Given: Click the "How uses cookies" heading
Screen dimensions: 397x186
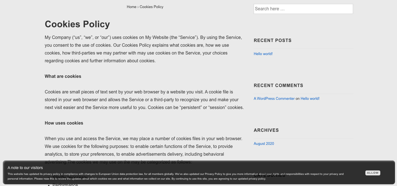Looking at the screenshot, I should tap(64, 123).
